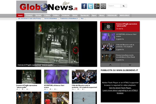This screenshot has height=104, width=156.
Task: Open the VIDEOGLOB section
Action: [112, 16]
